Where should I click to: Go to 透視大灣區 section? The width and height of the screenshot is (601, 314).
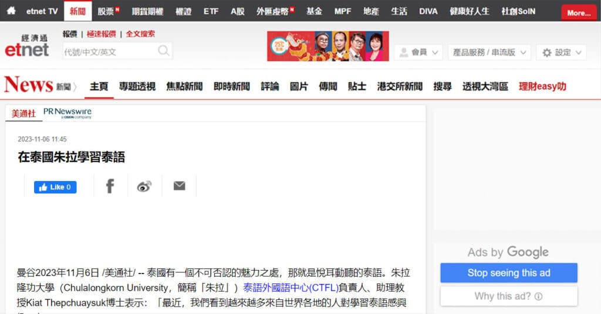(x=485, y=87)
